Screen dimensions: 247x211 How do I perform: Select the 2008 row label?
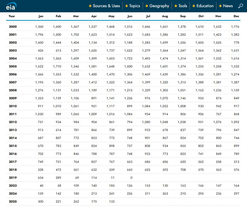pos(13,90)
